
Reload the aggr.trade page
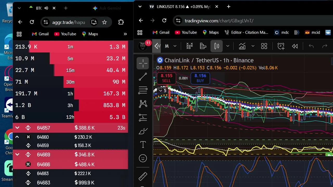32,22
